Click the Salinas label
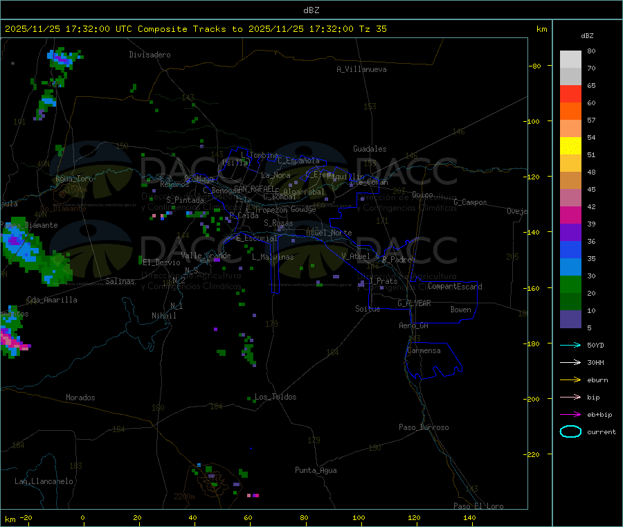The image size is (623, 527). point(120,281)
